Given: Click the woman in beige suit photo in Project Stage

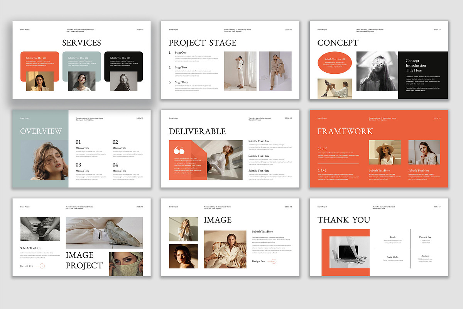Looking at the screenshot, I should point(275,71).
